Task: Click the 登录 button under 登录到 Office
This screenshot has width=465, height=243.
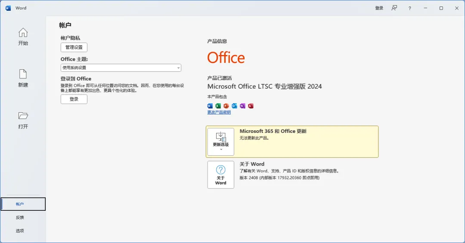Action: [x=74, y=99]
